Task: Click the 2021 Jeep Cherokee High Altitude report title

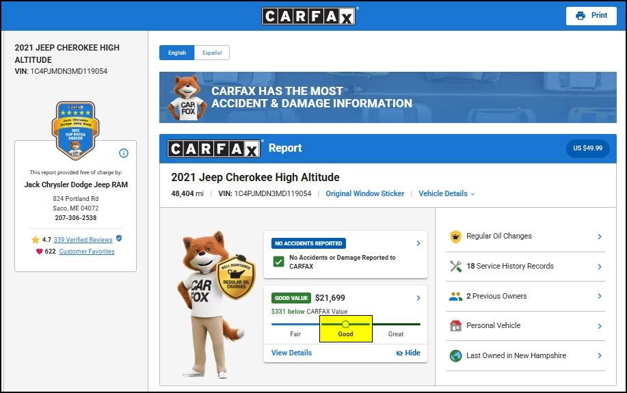Action: tap(255, 177)
